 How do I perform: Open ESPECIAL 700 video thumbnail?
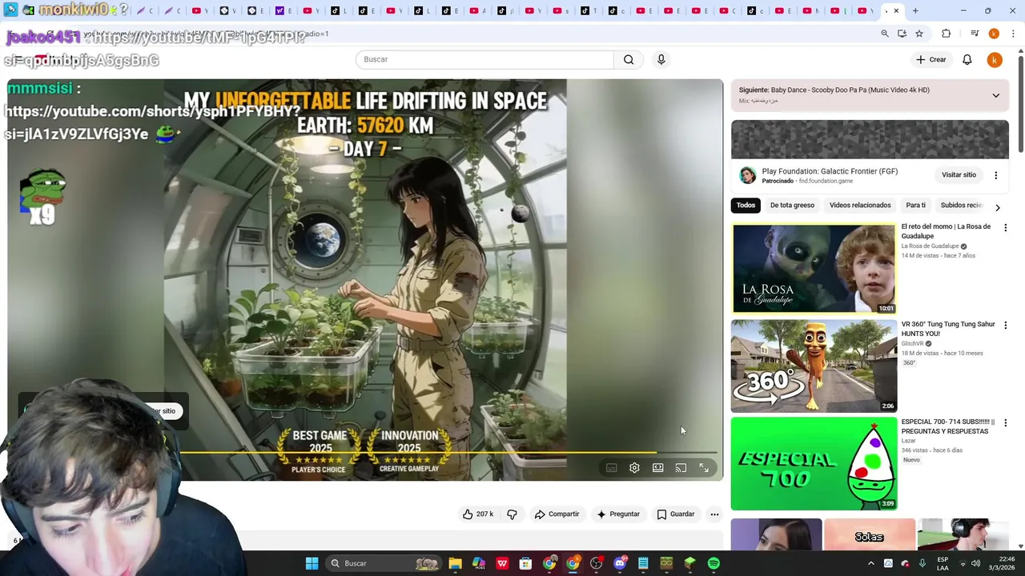[x=814, y=464]
